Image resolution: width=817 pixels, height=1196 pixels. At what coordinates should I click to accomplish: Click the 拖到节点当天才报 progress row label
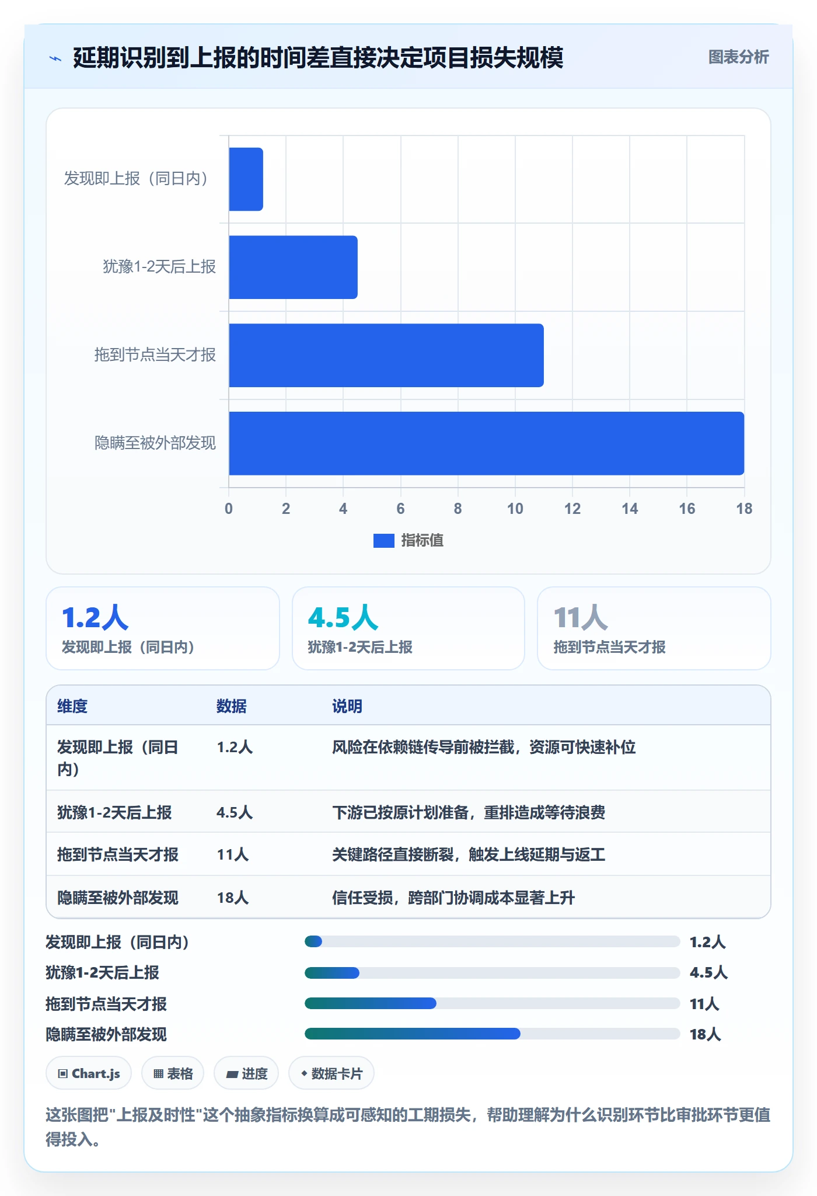pos(106,1004)
